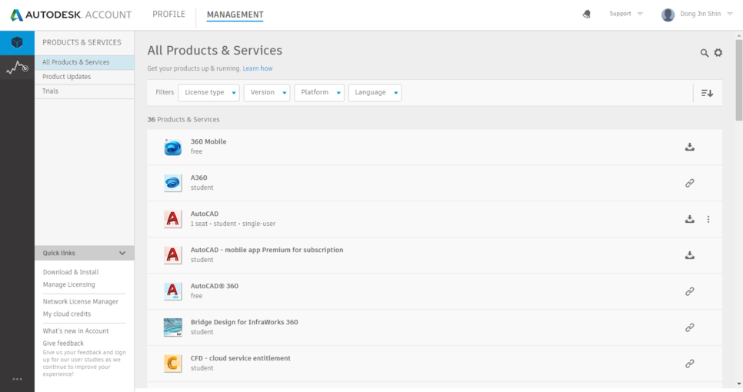Image resolution: width=743 pixels, height=392 pixels.
Task: Download AutoCAD student single-user
Action: [690, 219]
